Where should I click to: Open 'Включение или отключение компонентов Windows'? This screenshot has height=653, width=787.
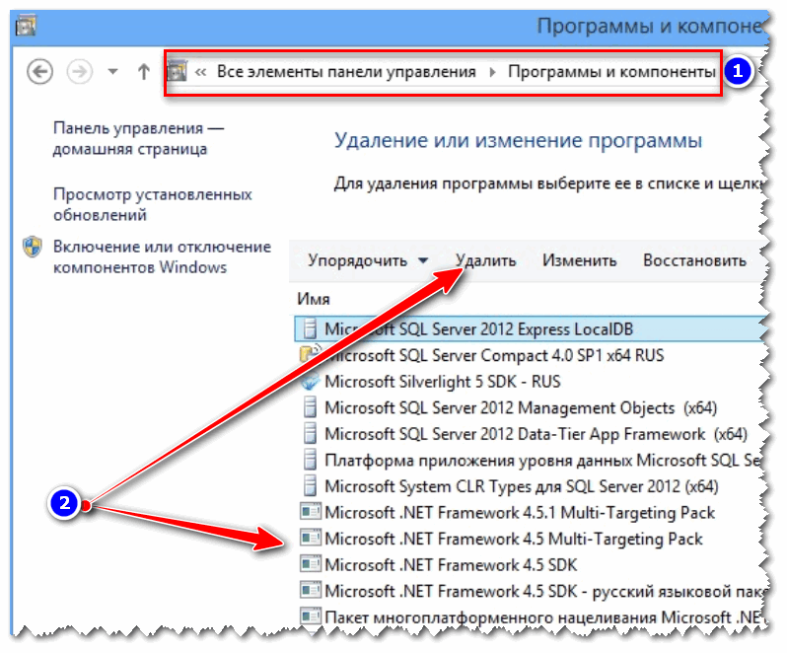coord(162,256)
